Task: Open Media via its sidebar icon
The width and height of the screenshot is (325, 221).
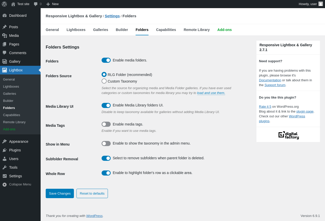Action: coord(5,36)
